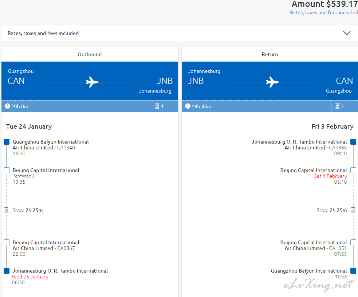The image size is (358, 297).
Task: Click the return flight airplane icon
Action: point(272,82)
